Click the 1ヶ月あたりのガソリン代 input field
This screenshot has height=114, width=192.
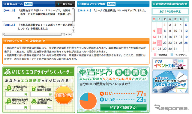(17, 94)
